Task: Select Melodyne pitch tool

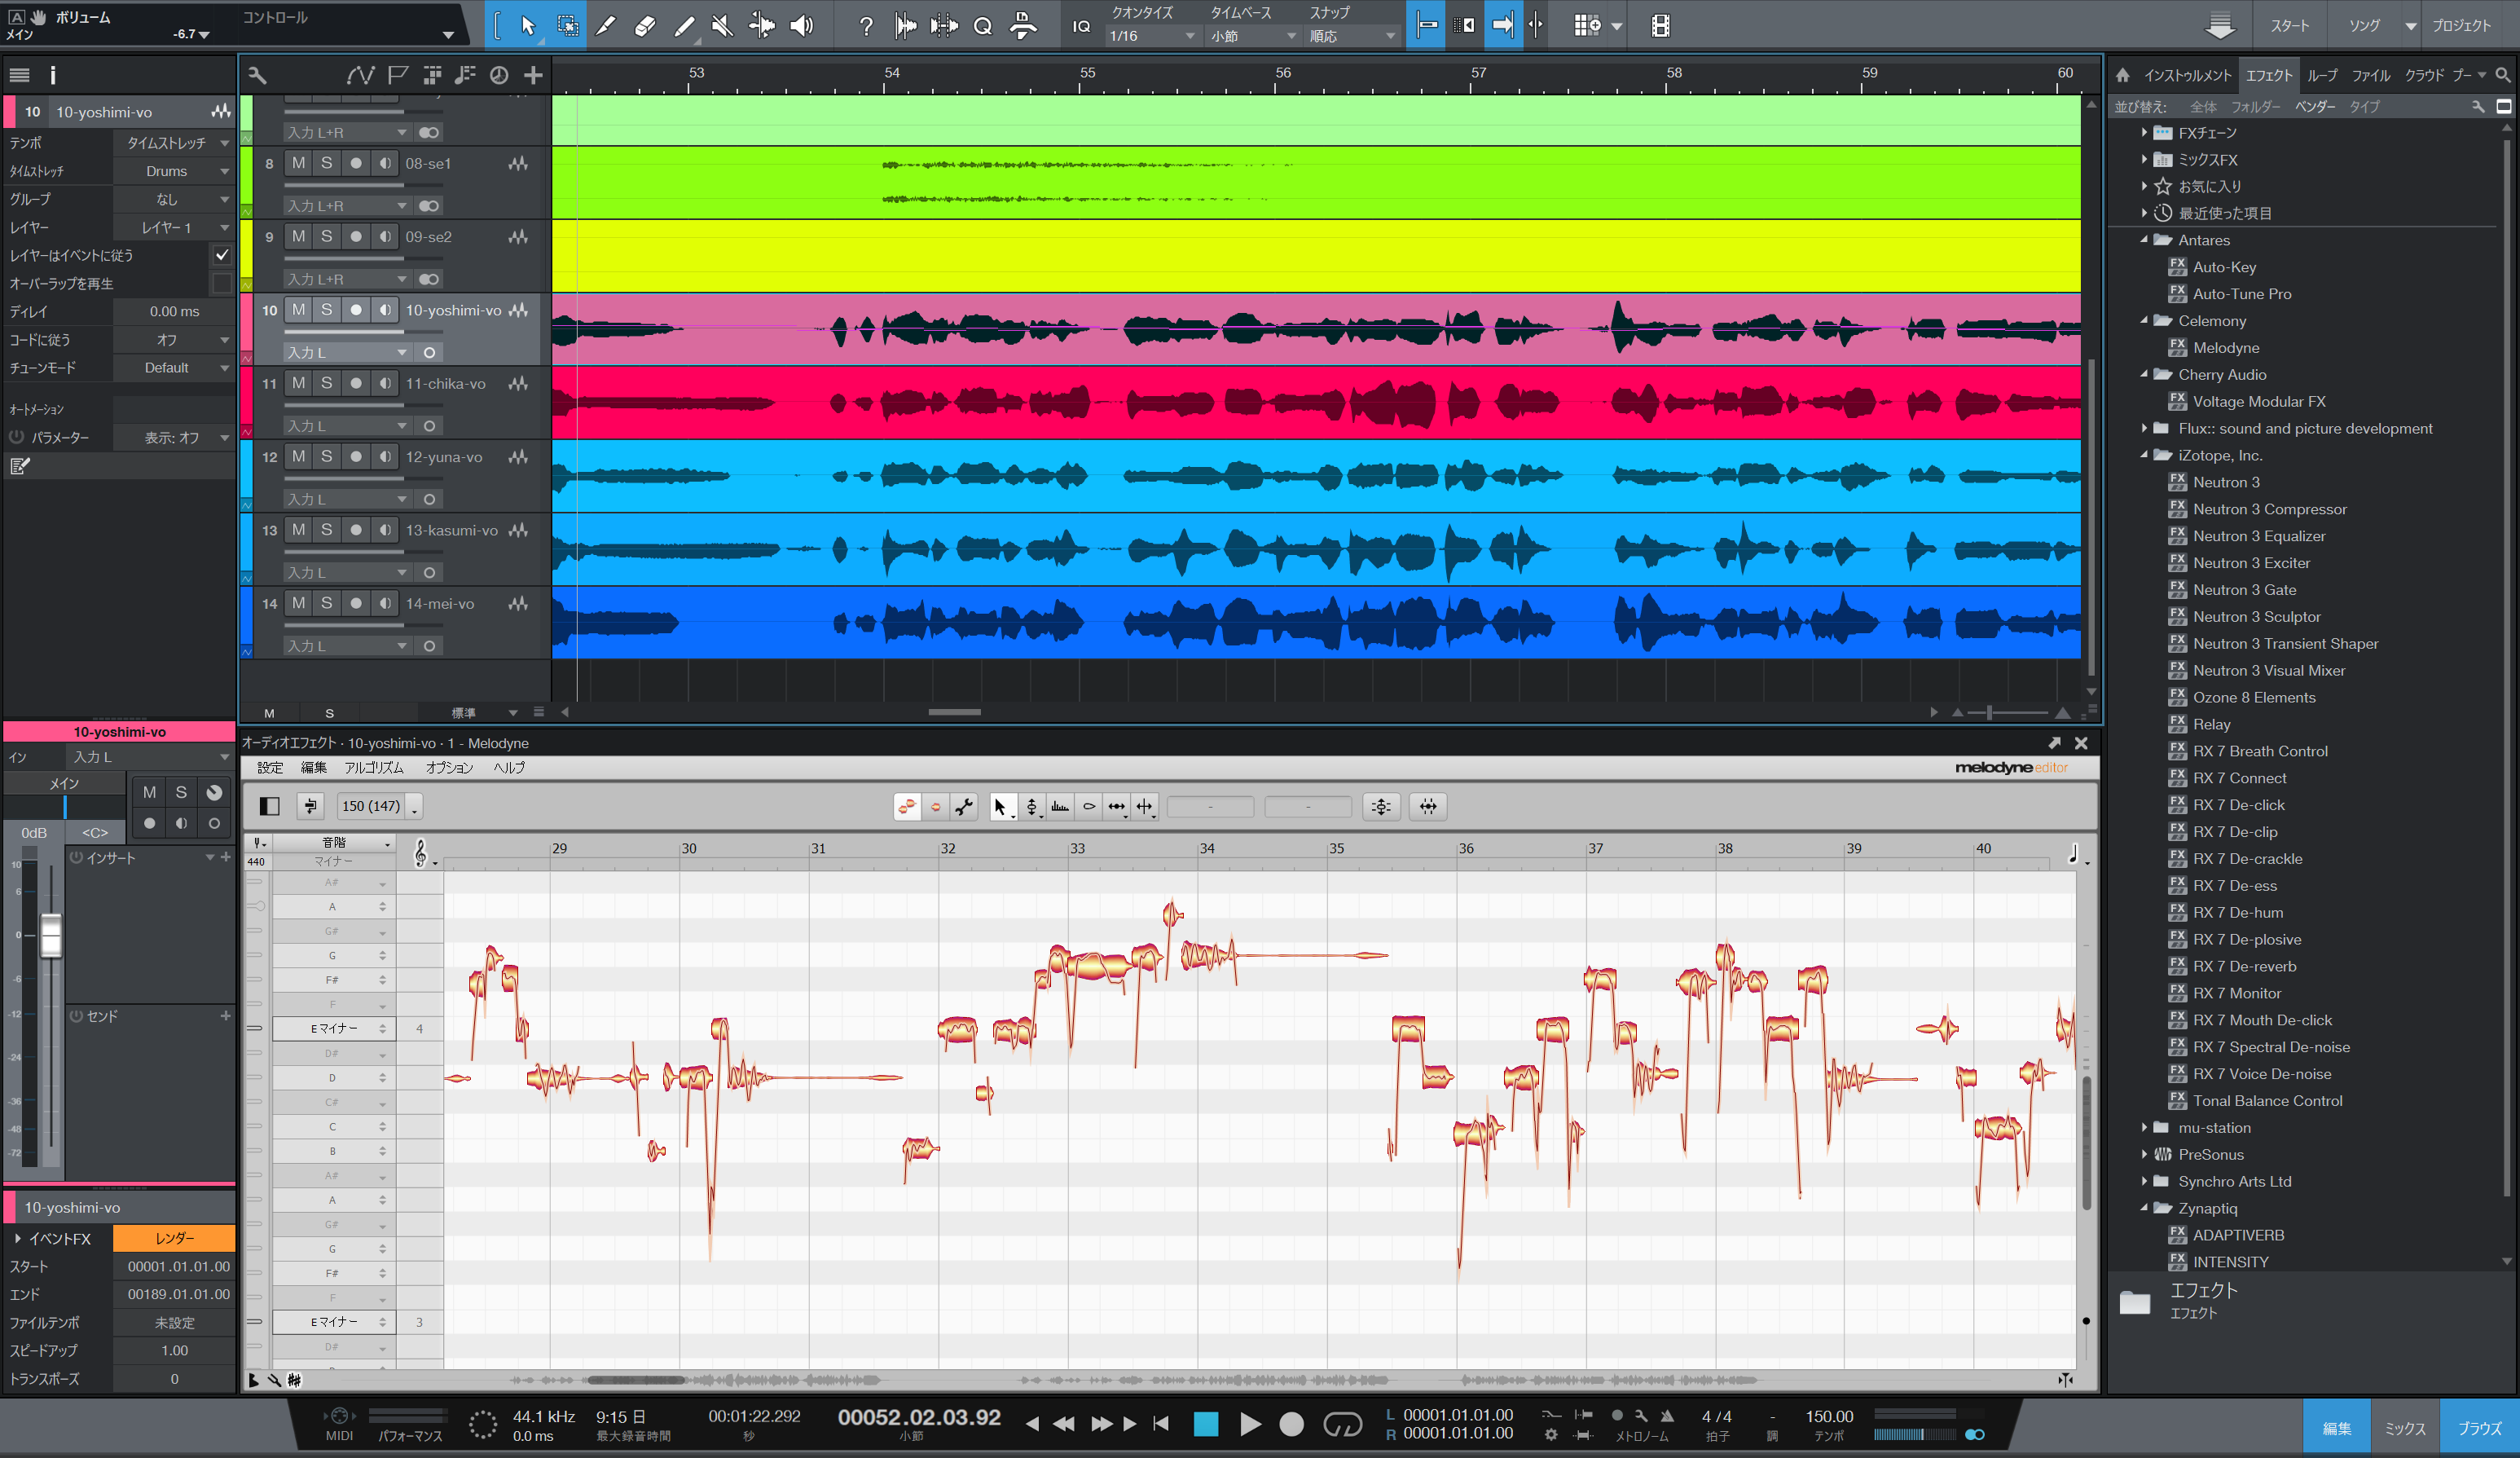Action: coord(1032,806)
